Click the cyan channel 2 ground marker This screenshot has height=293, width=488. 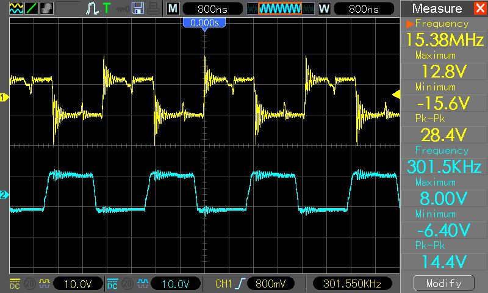coord(4,195)
